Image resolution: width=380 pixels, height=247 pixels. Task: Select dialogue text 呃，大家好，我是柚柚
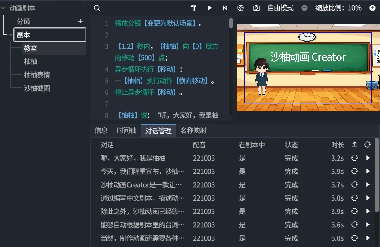[x=133, y=158]
